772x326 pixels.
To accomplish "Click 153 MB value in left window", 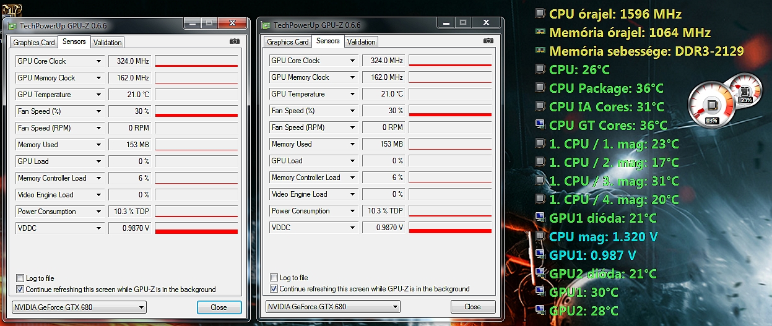I will click(x=129, y=145).
